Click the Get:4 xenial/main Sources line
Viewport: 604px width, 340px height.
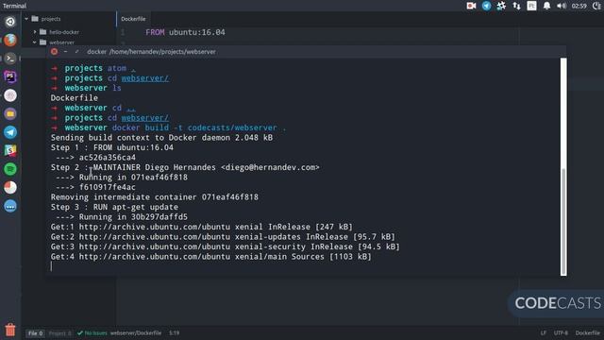coord(211,257)
